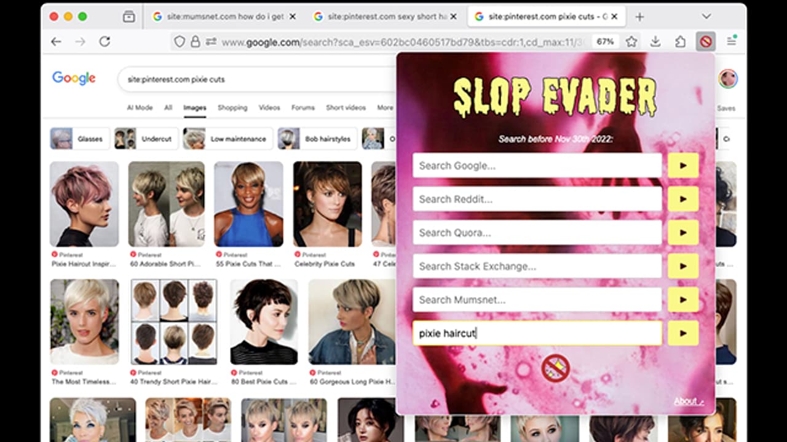Open the Search Quora input field
Viewport: 787px width, 442px height.
coord(537,233)
